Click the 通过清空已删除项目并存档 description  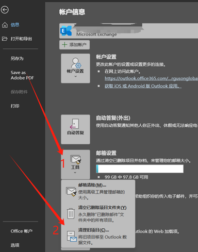coord(143,161)
